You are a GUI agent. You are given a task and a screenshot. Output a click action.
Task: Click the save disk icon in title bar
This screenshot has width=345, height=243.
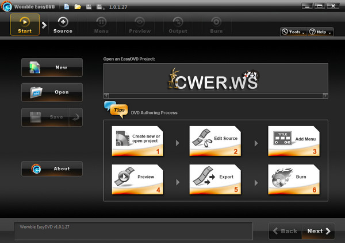click(89, 6)
